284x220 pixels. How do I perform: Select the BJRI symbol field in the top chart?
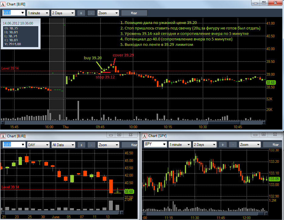tap(12, 13)
